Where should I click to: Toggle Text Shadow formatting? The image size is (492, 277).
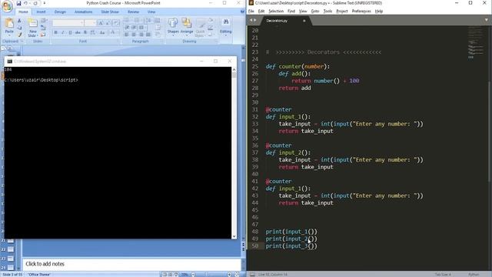point(85,32)
